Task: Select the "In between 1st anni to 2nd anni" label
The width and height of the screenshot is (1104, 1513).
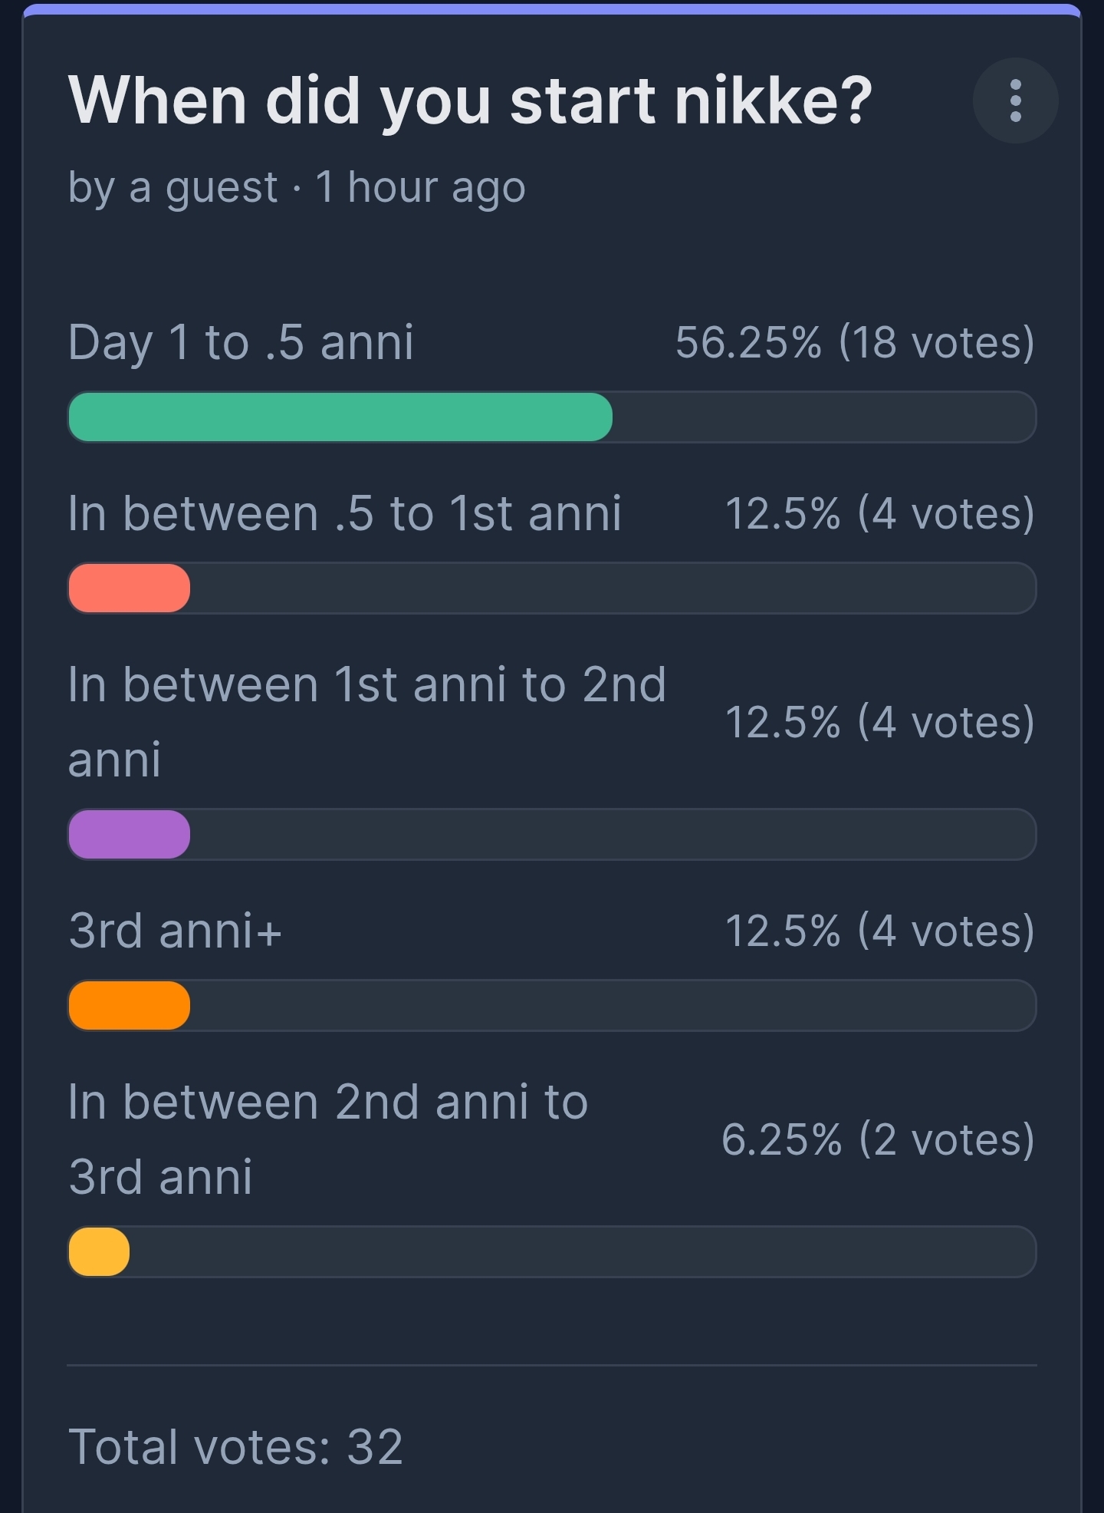Action: pos(366,721)
